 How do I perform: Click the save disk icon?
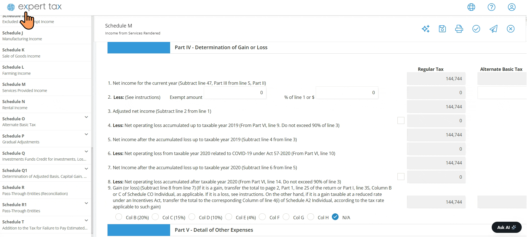(x=442, y=29)
